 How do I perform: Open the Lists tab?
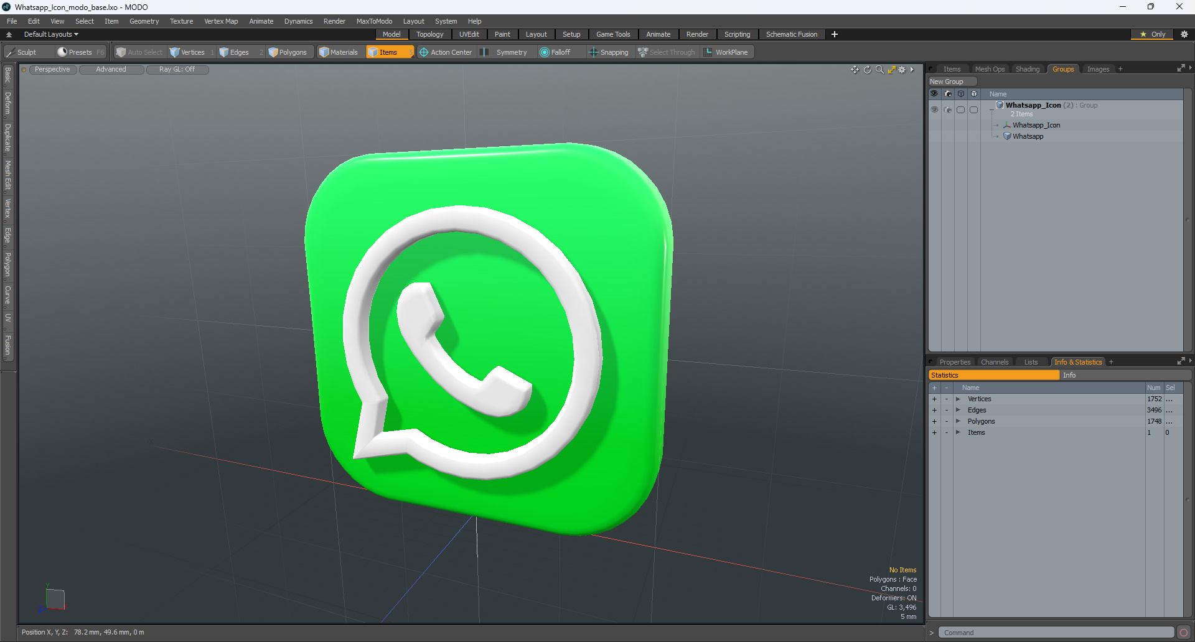[1031, 362]
